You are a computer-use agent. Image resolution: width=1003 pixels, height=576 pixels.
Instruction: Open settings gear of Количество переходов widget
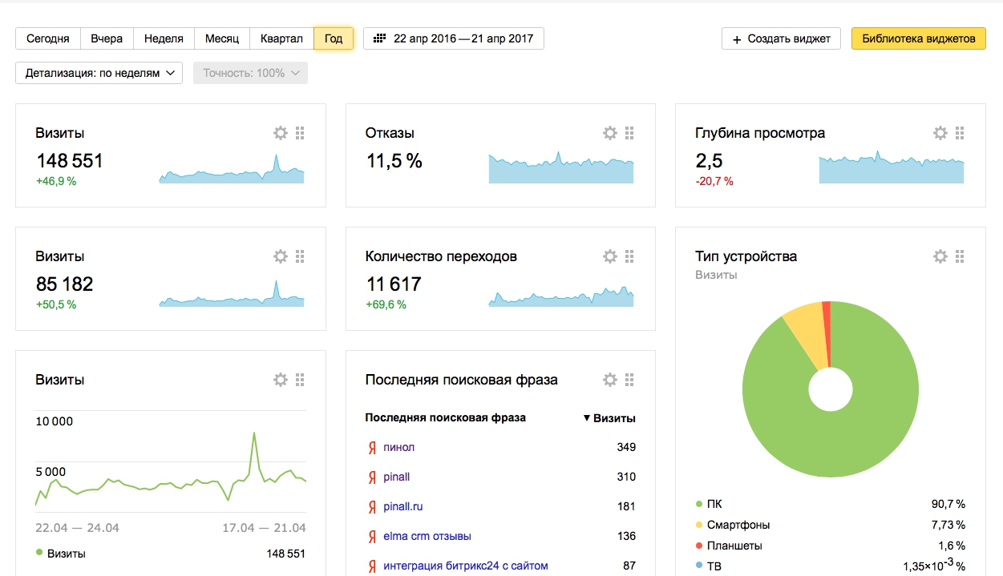point(610,256)
